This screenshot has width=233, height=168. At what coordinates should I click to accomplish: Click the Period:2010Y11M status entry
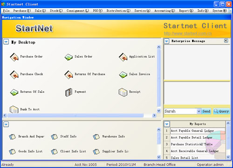(x=121, y=165)
